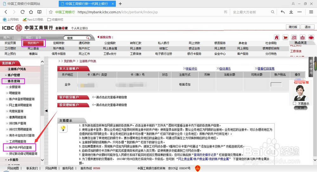Click the browser user account icon
The image size is (317, 172).
(x=293, y=3)
